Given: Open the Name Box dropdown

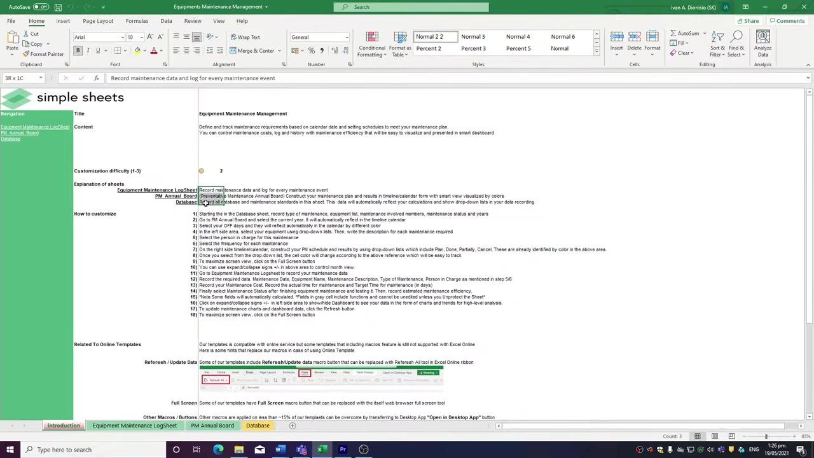Looking at the screenshot, I should point(41,78).
